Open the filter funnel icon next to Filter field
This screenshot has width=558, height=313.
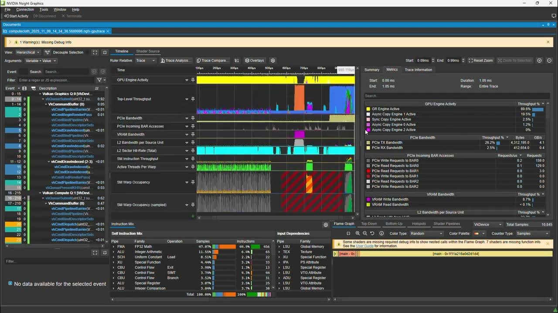99,80
